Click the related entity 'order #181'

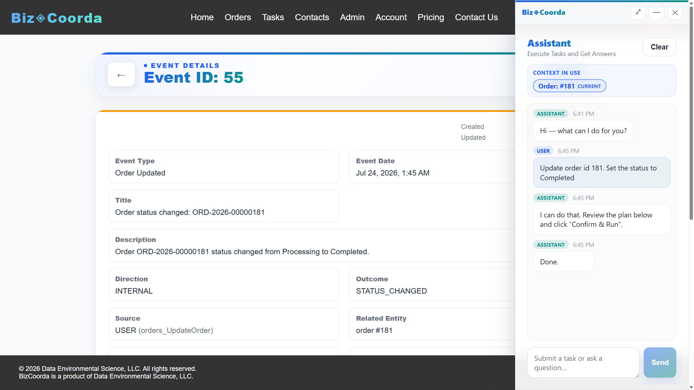tap(374, 330)
